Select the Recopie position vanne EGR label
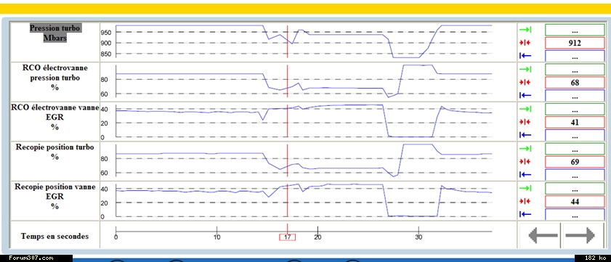 pyautogui.click(x=55, y=197)
